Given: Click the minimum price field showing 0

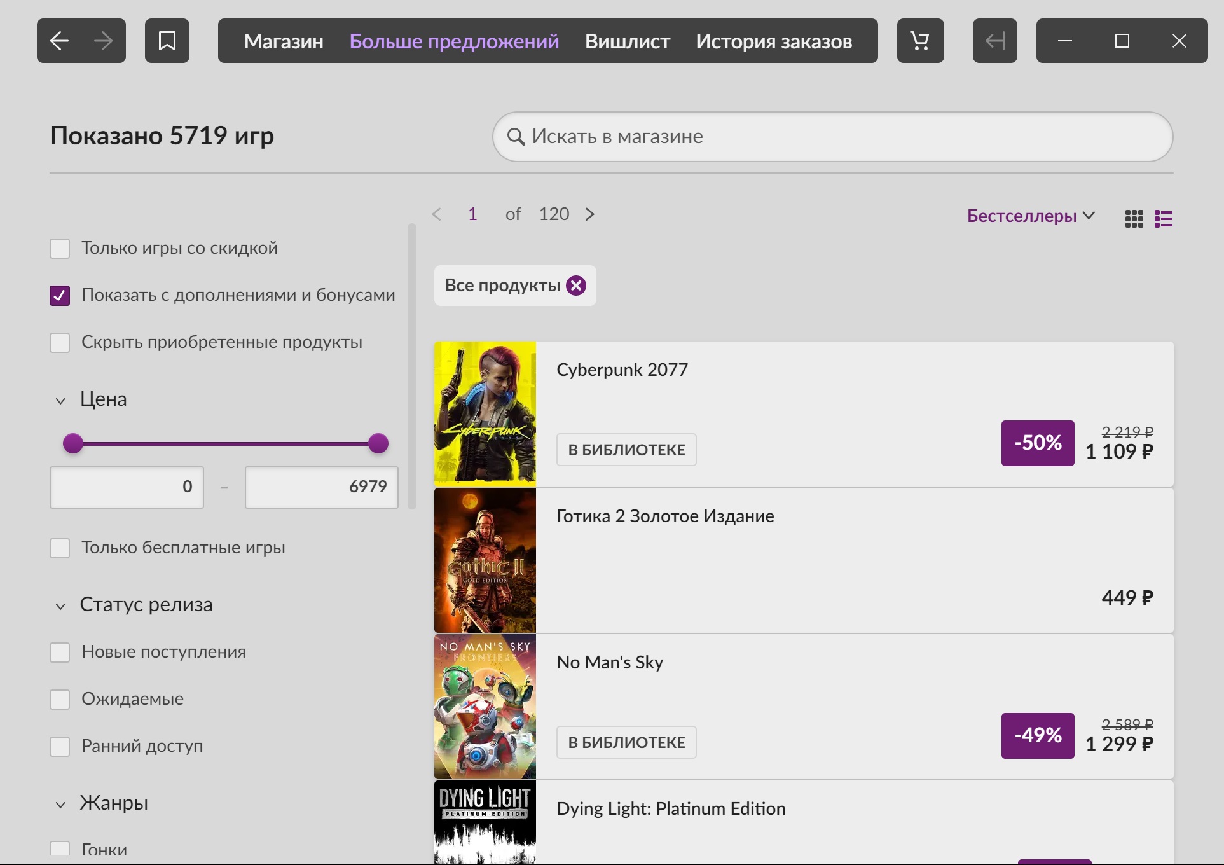Looking at the screenshot, I should (127, 487).
